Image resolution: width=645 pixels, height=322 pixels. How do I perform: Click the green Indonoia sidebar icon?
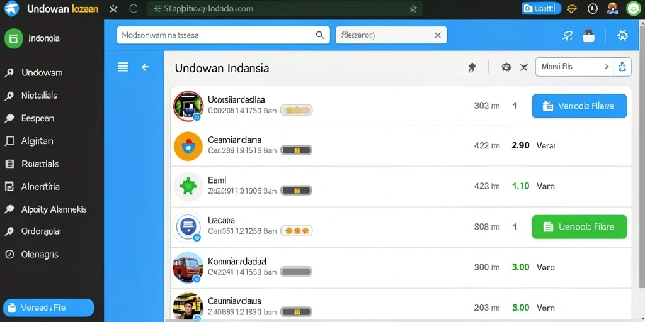click(x=14, y=38)
